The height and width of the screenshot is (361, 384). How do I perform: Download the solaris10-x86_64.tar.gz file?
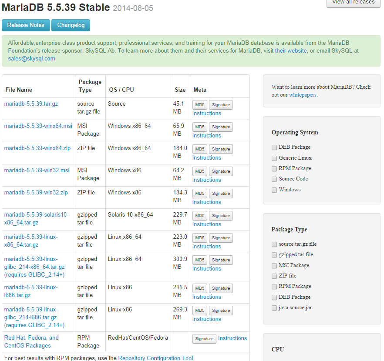37,219
